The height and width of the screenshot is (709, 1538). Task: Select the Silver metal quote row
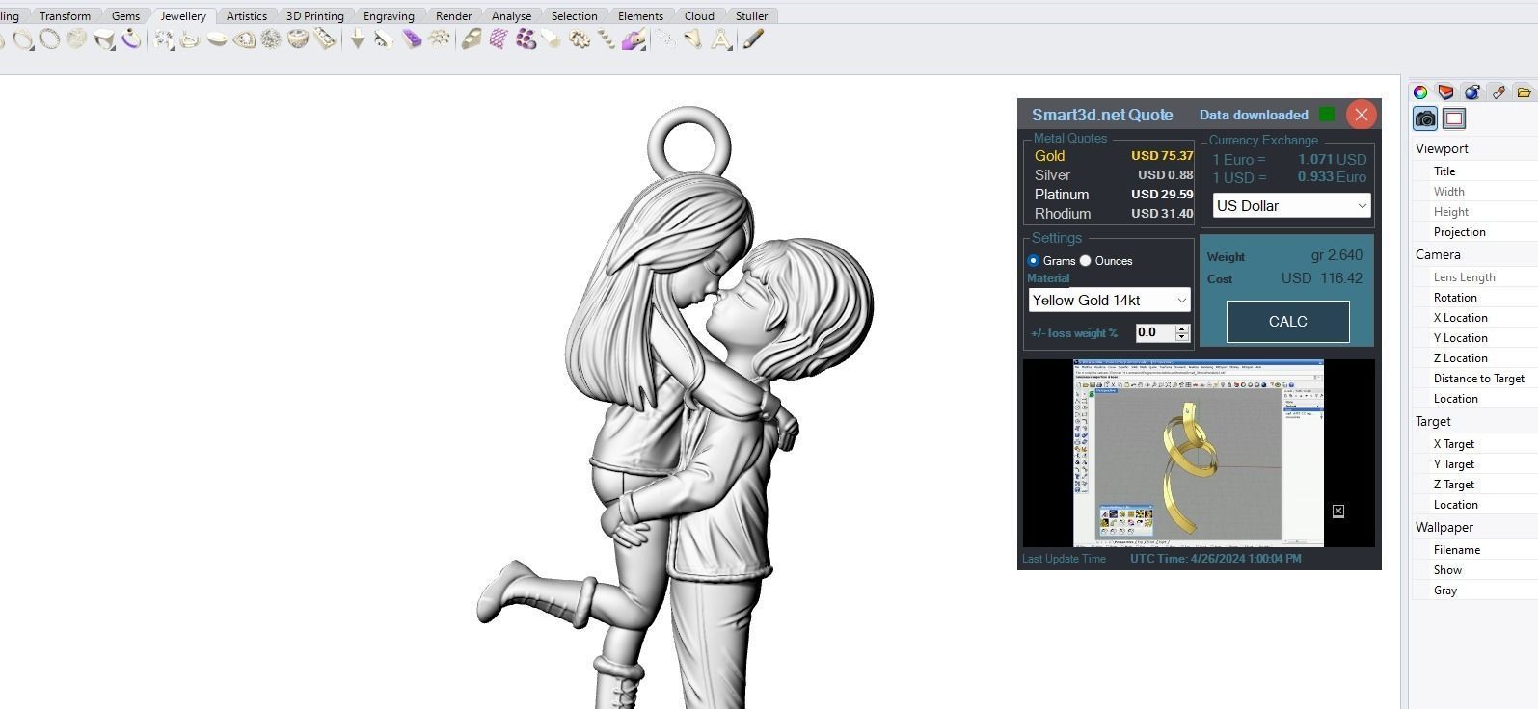point(1113,175)
